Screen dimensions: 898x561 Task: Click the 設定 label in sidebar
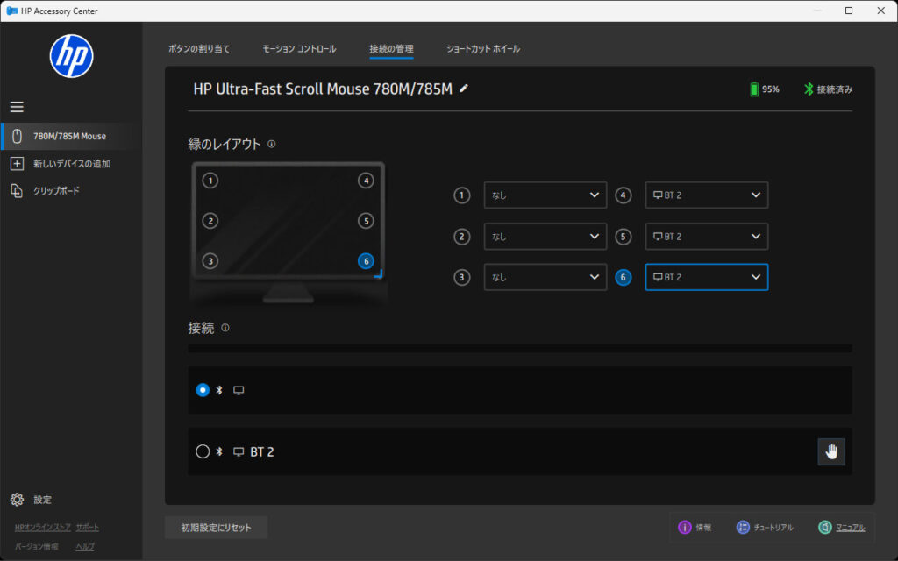(42, 500)
